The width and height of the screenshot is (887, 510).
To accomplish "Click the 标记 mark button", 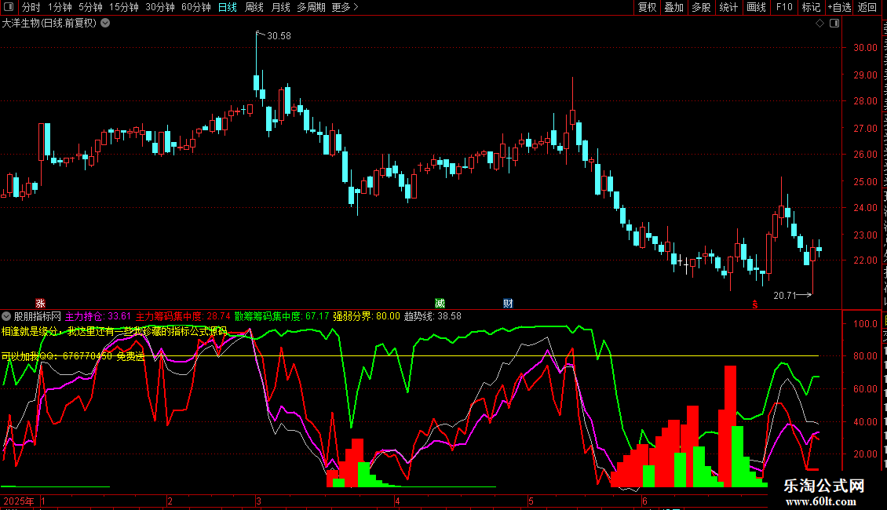I will [811, 7].
